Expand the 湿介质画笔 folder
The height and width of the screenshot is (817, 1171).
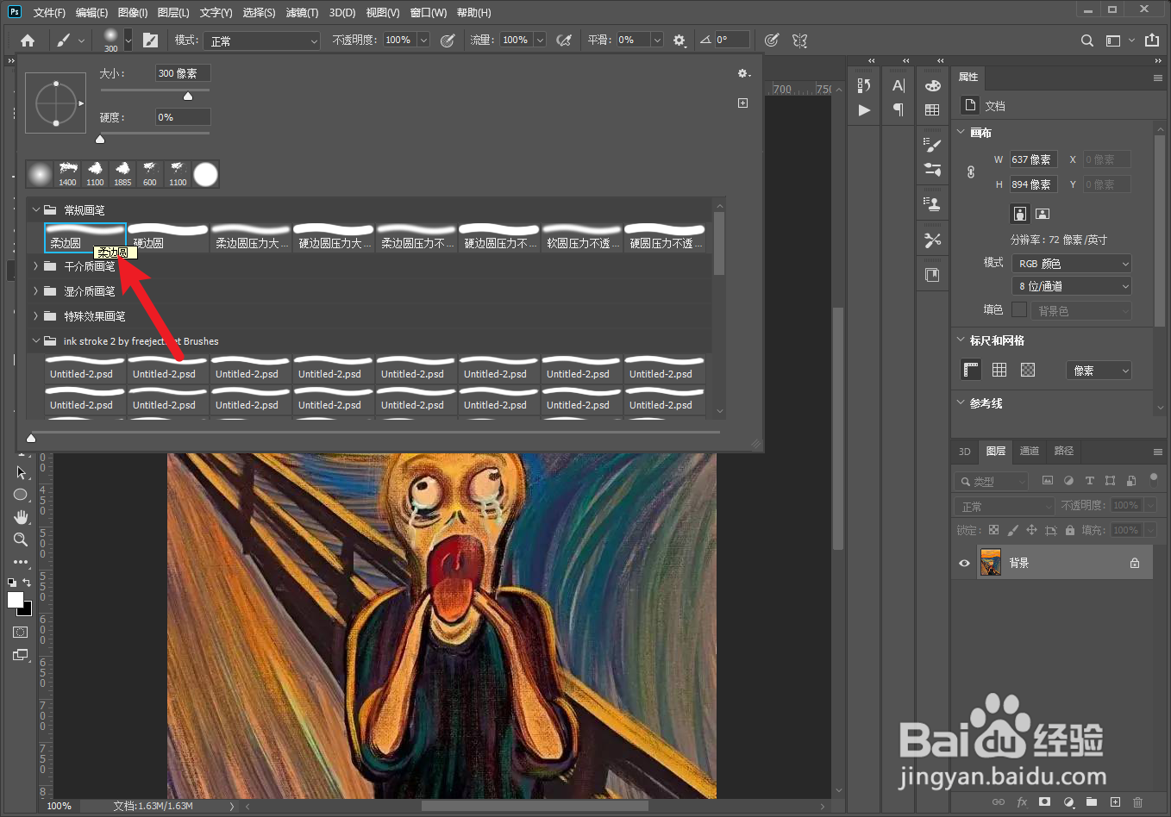pos(36,291)
